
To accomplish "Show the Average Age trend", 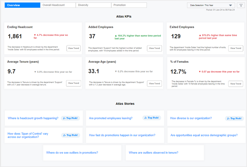I will point(154,83).
